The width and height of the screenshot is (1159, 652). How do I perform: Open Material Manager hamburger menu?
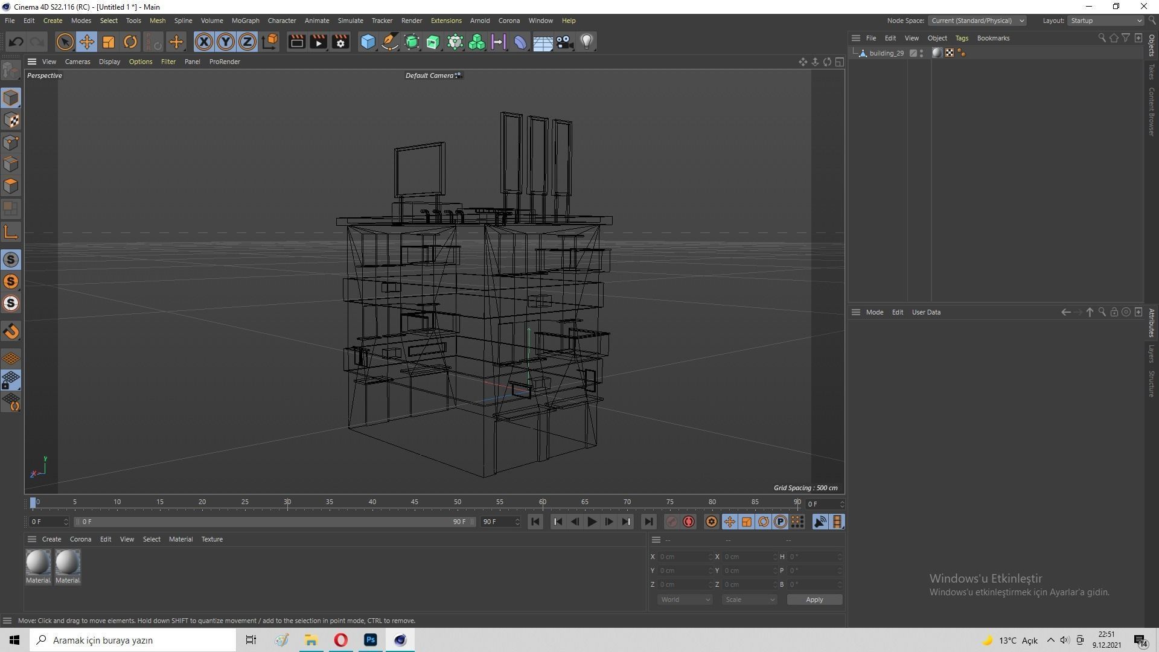coord(32,539)
